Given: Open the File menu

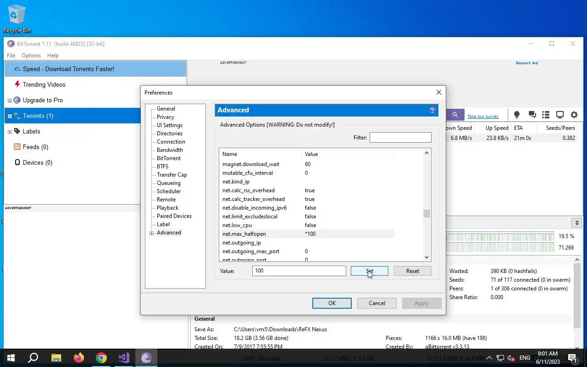Looking at the screenshot, I should tap(11, 55).
